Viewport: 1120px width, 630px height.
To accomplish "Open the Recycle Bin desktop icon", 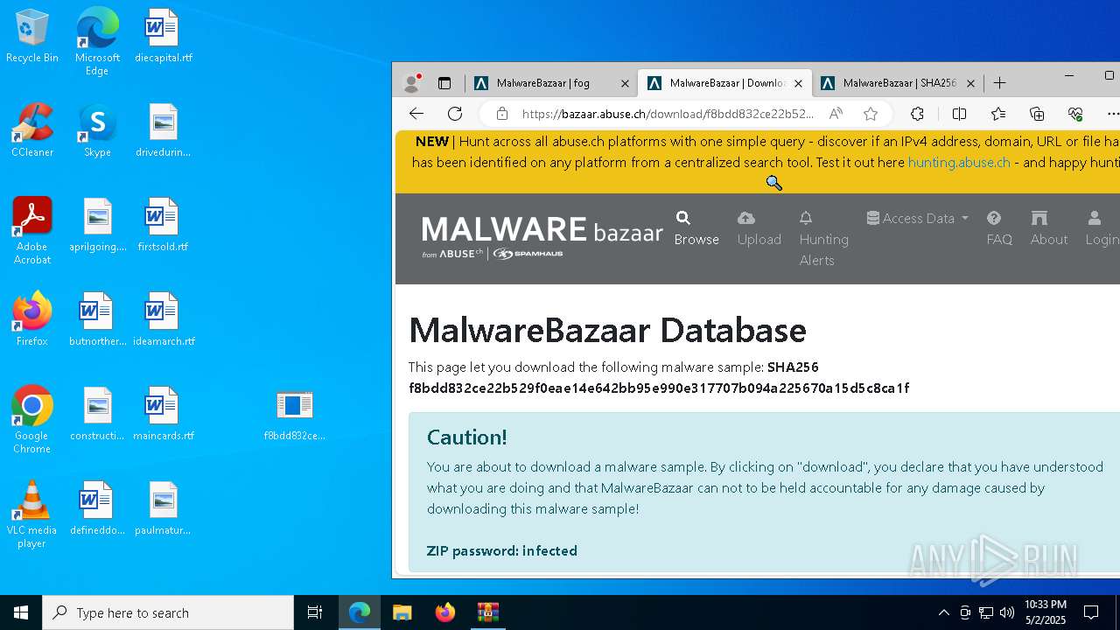I will tap(31, 36).
